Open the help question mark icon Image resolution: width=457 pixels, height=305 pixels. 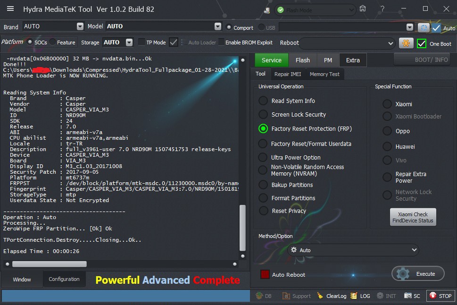coord(382,9)
